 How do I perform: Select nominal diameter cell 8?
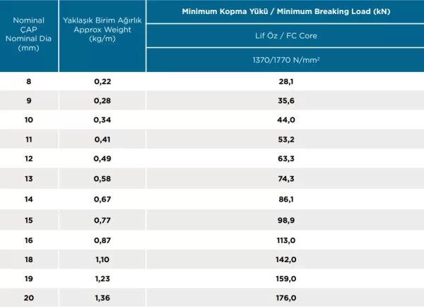pyautogui.click(x=29, y=81)
